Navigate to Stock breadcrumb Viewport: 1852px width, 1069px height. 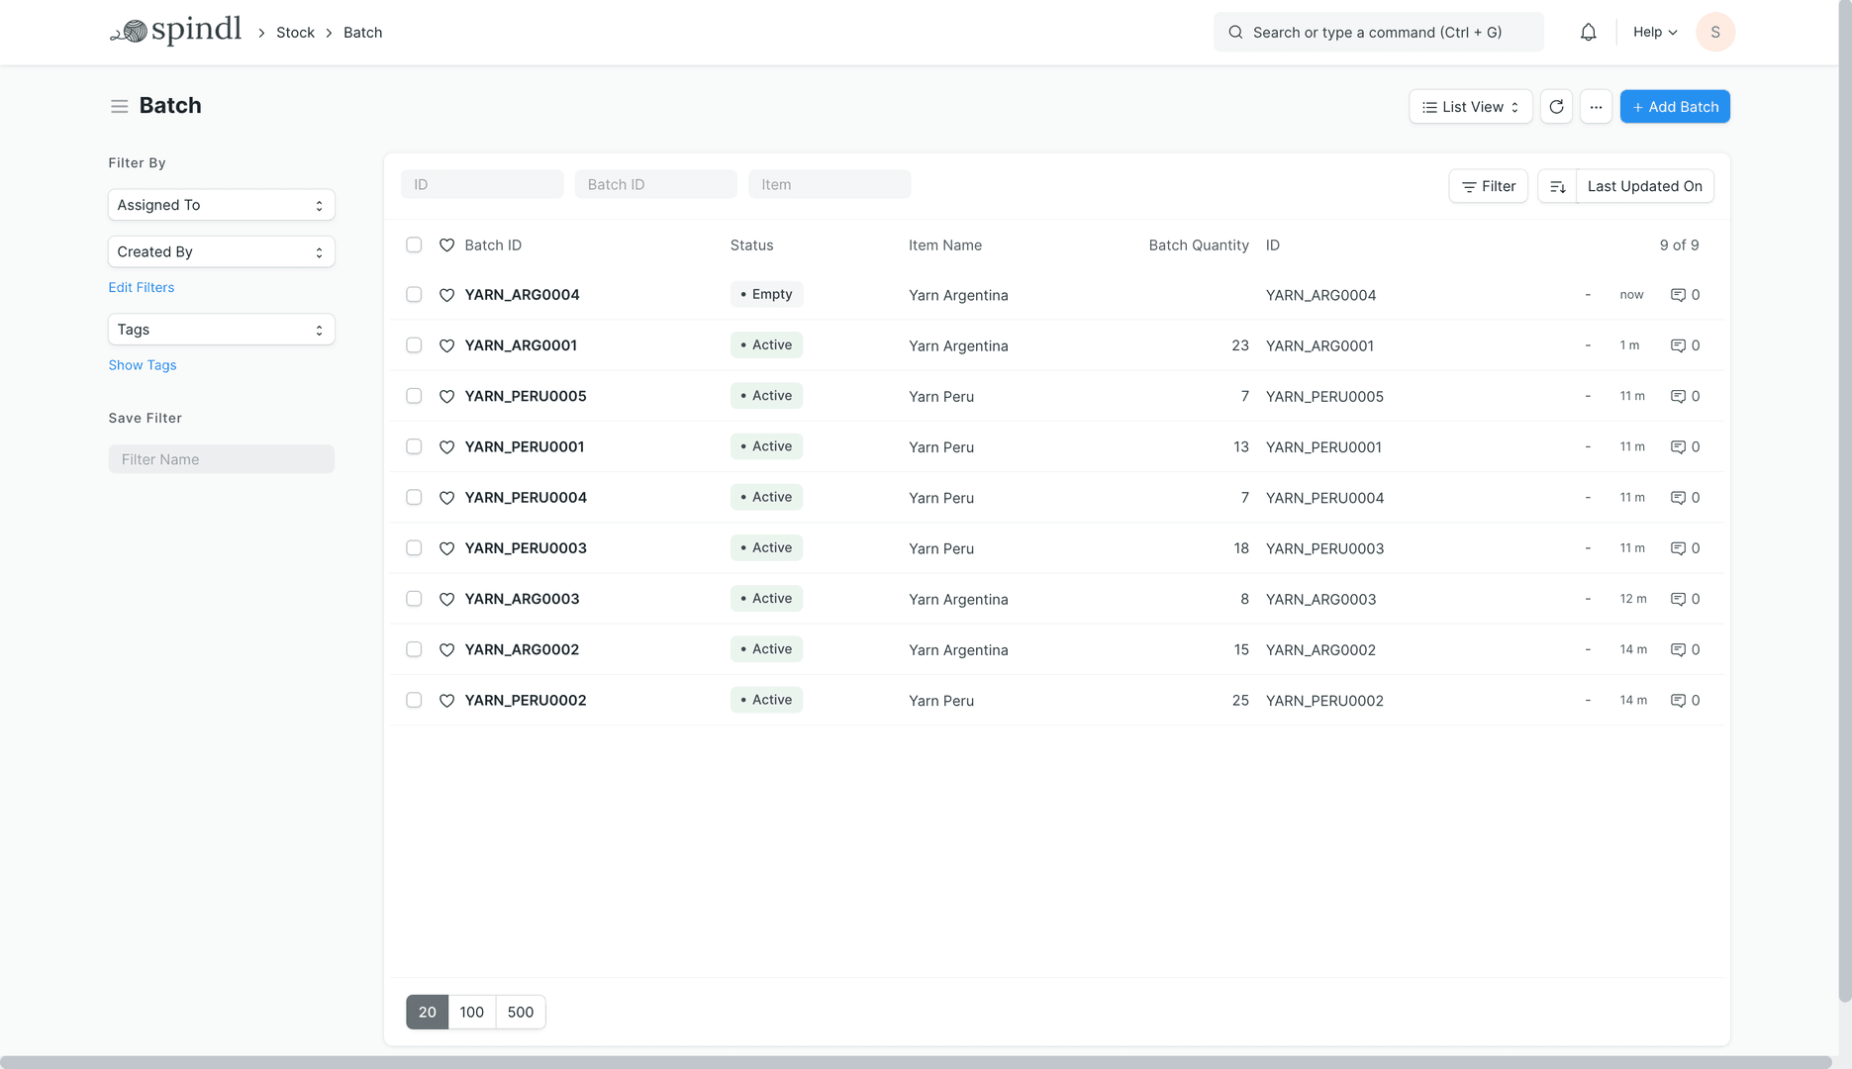295,33
